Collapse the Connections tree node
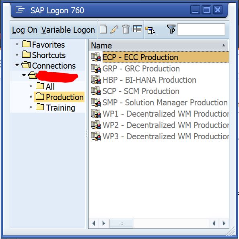Image resolution: width=239 pixels, height=239 pixels. coord(17,65)
